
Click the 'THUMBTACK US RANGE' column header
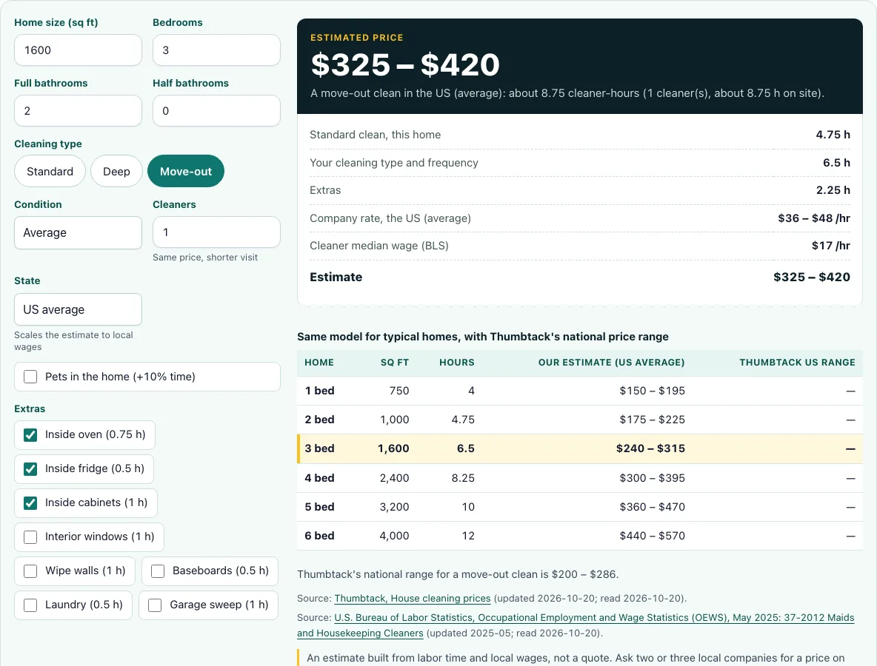[797, 363]
